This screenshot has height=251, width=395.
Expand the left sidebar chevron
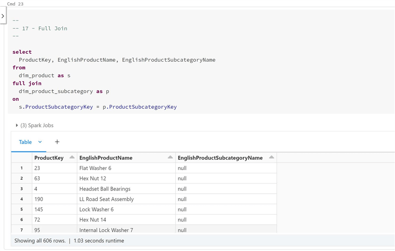click(x=3, y=16)
